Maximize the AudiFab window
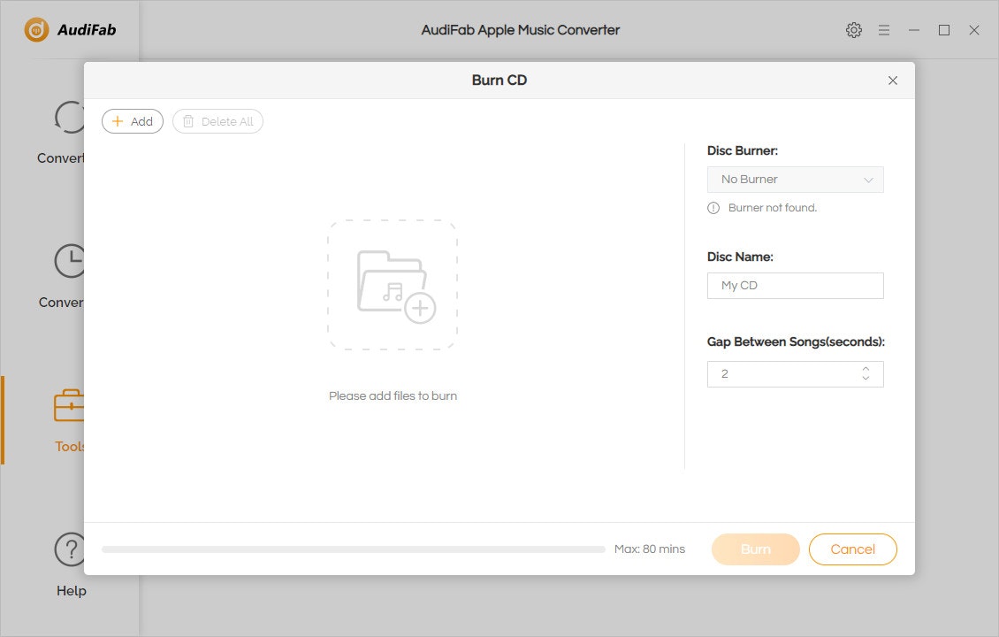This screenshot has height=637, width=999. (944, 30)
